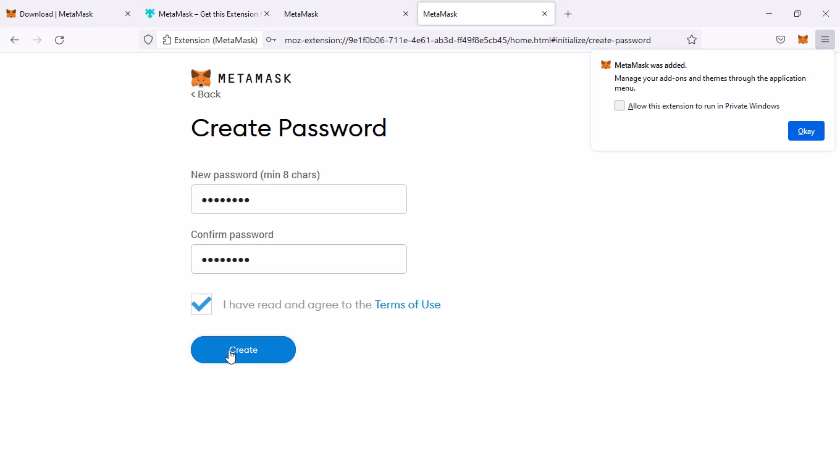
Task: Switch to the Download | MetaMask tab
Action: [62, 14]
